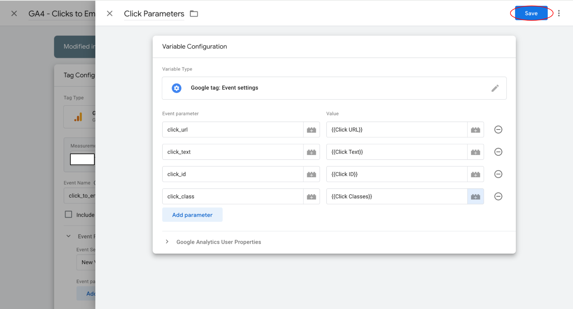573x309 pixels.
Task: Open variable picker for {{Click URL}} value
Action: point(475,130)
